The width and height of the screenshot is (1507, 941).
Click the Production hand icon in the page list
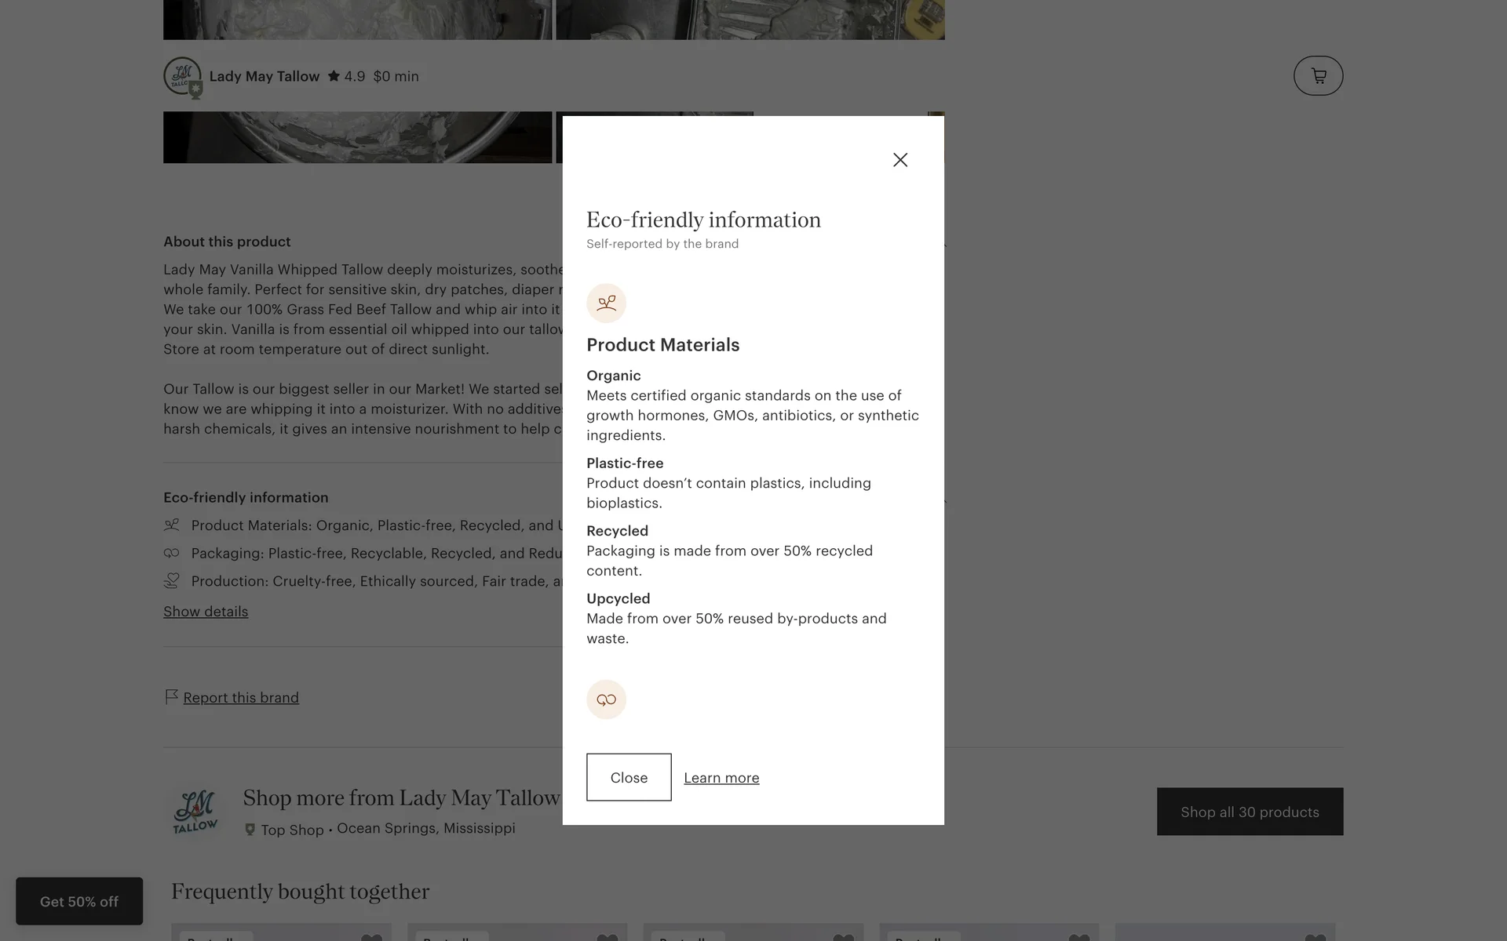(171, 580)
